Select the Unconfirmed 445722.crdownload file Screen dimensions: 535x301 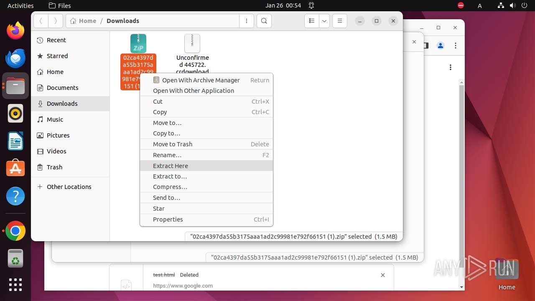[x=192, y=54]
